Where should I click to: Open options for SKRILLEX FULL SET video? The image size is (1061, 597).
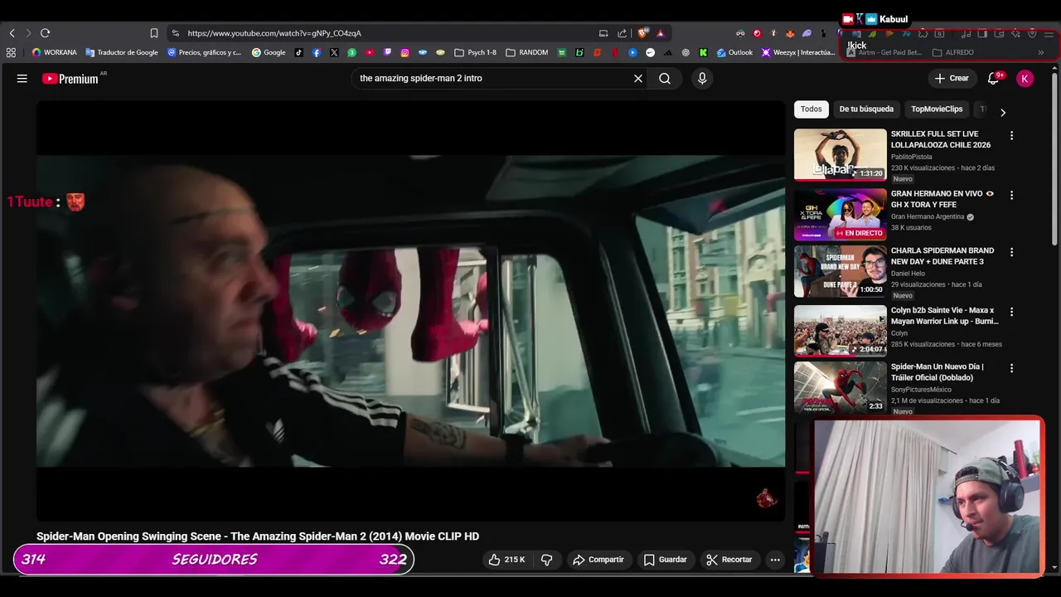pos(1011,135)
